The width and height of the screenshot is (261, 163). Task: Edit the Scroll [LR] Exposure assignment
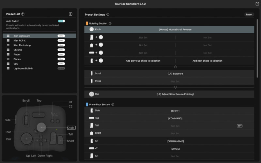pyautogui.click(x=175, y=74)
